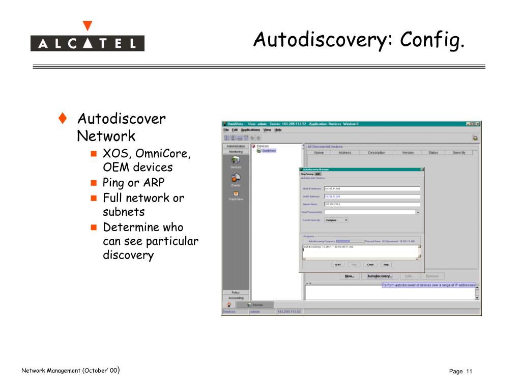Click the fifth toolbar round icon
Screen dimensions: 521x391
[252, 137]
